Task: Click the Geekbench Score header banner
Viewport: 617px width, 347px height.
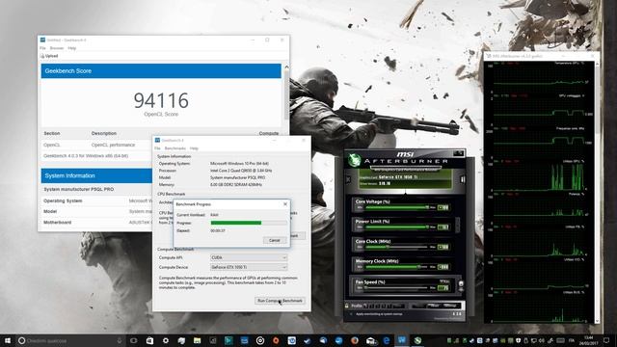Action: [161, 70]
